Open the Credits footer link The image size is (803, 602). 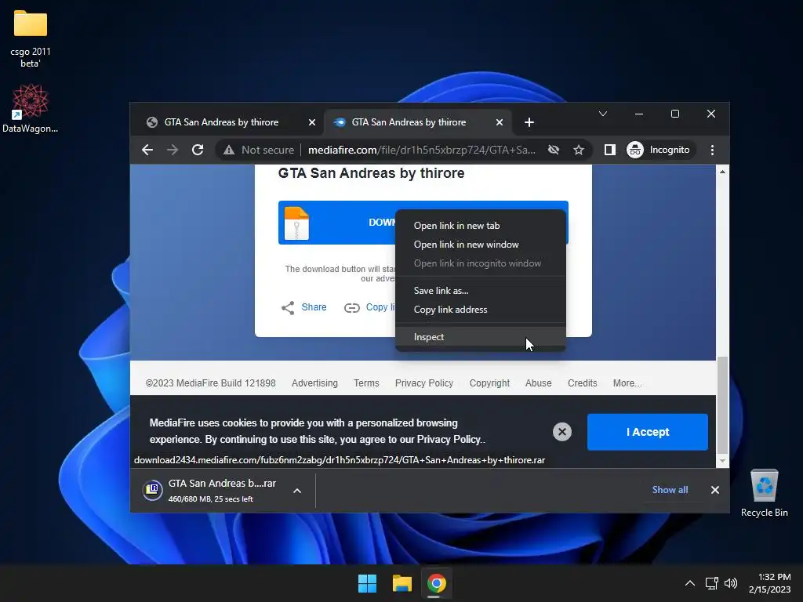pyautogui.click(x=583, y=383)
